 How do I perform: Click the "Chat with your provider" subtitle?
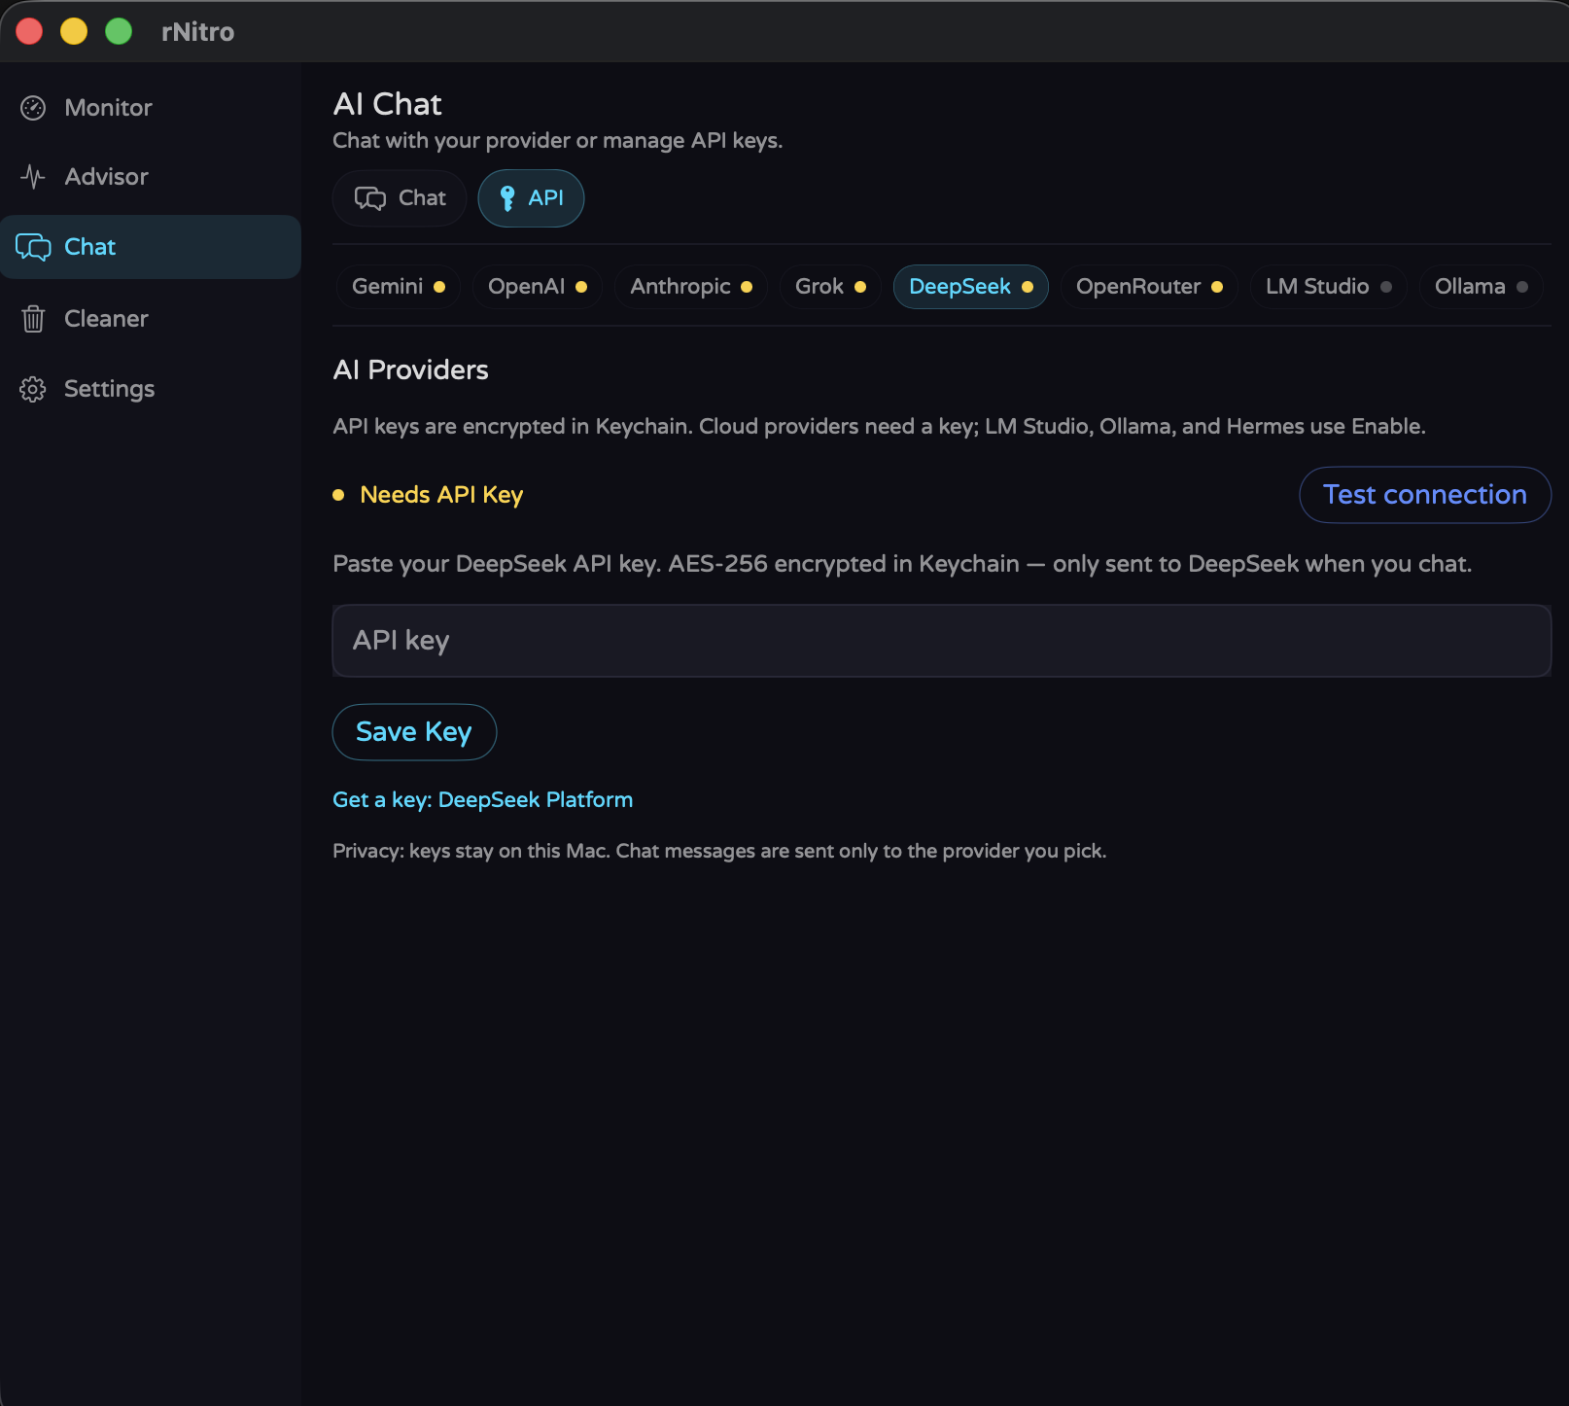pos(558,141)
